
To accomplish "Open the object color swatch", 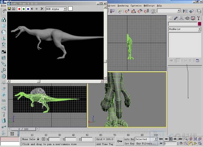I will [200, 24].
